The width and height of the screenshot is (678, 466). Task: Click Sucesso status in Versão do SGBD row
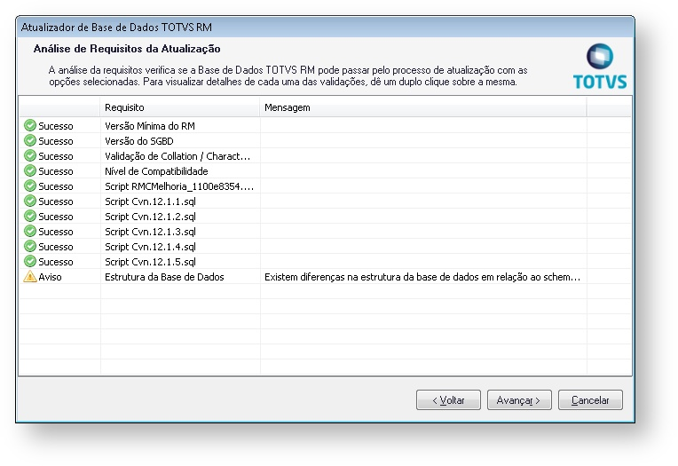click(x=56, y=141)
